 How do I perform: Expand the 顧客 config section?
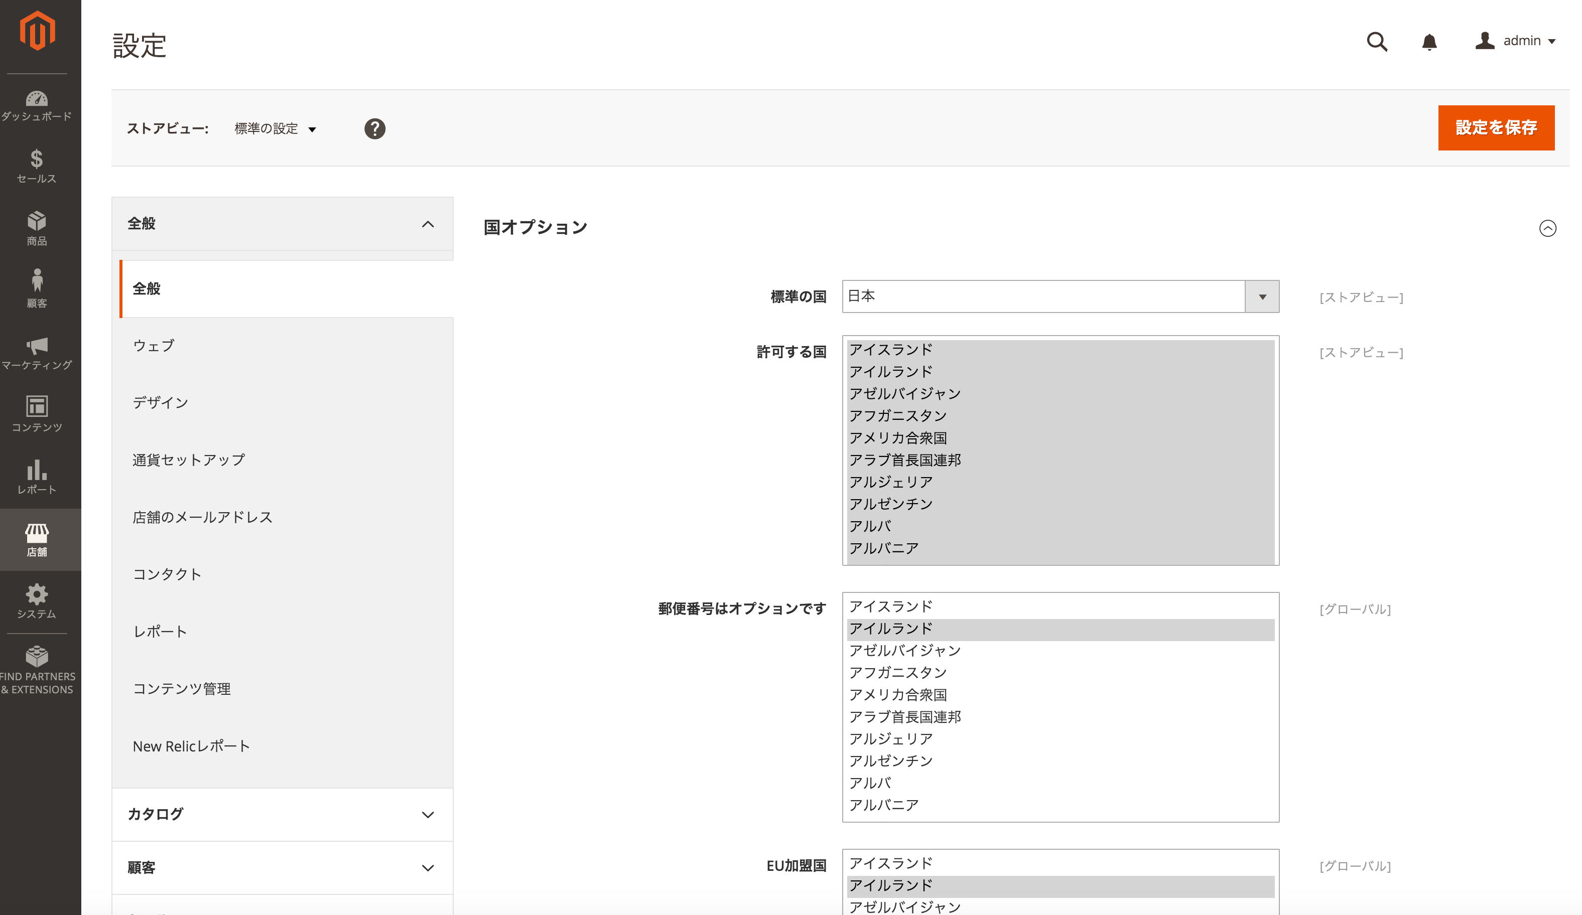[283, 867]
